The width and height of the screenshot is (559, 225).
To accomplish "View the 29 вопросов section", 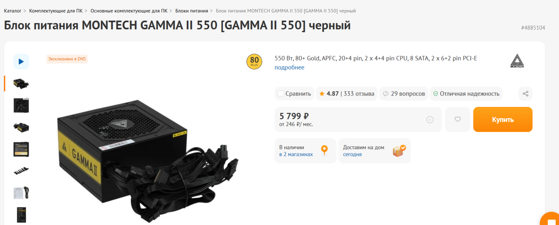I will tap(404, 94).
